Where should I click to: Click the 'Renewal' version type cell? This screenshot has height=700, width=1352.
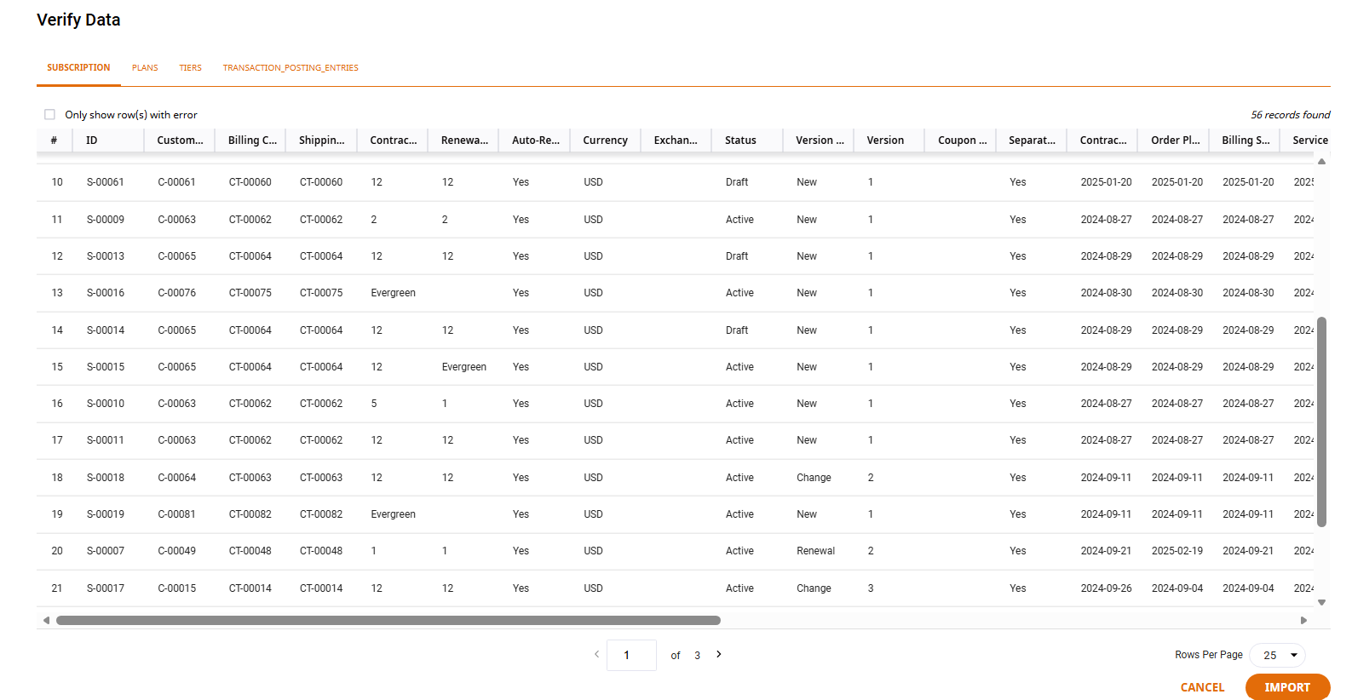coord(815,551)
